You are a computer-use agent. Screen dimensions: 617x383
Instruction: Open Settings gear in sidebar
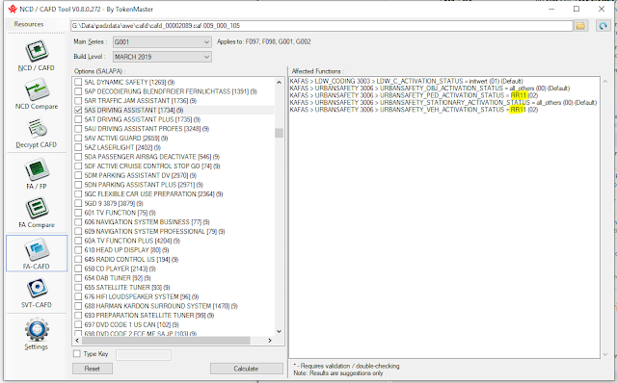(37, 335)
